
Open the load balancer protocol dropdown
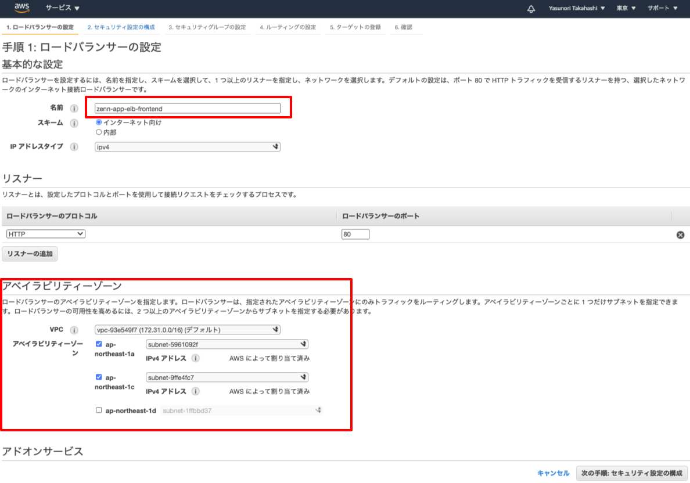[x=45, y=233]
